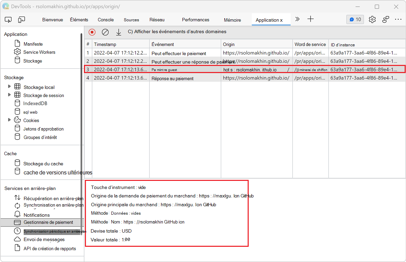Click the Notifications bell icon
The width and height of the screenshot is (406, 262).
point(17,214)
